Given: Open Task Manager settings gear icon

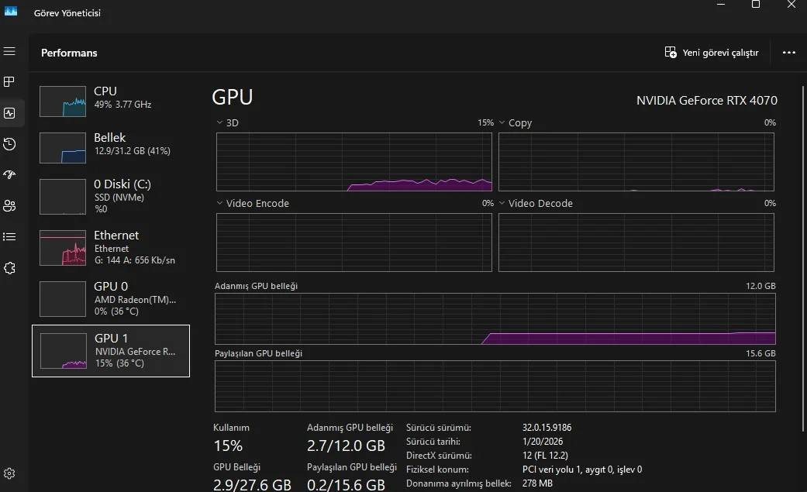Looking at the screenshot, I should coord(10,473).
